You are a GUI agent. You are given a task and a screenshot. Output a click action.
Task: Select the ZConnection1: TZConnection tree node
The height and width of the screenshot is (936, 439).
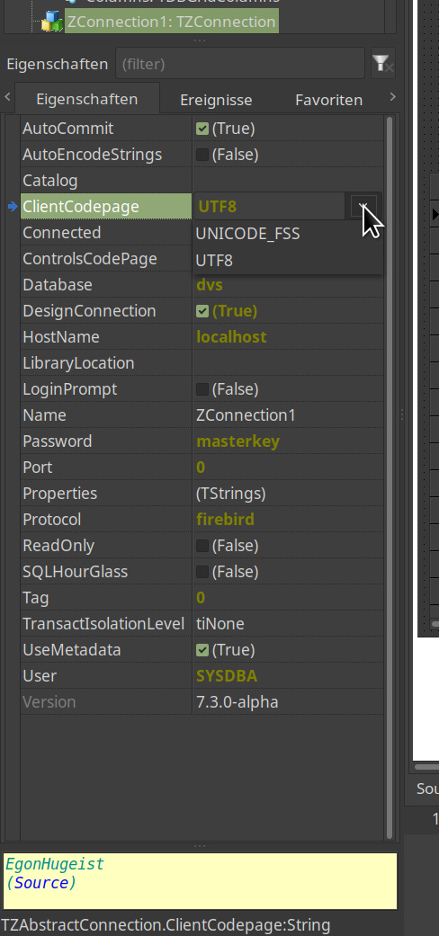pos(172,22)
